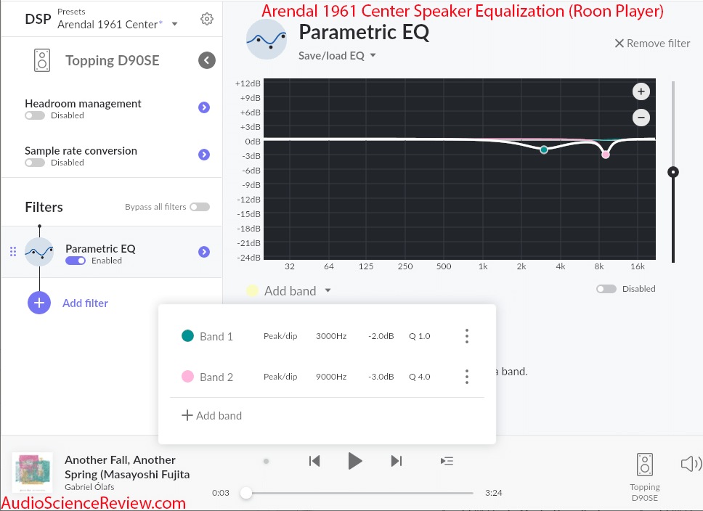Edit Band 1 Q 1.0 value

tap(420, 336)
